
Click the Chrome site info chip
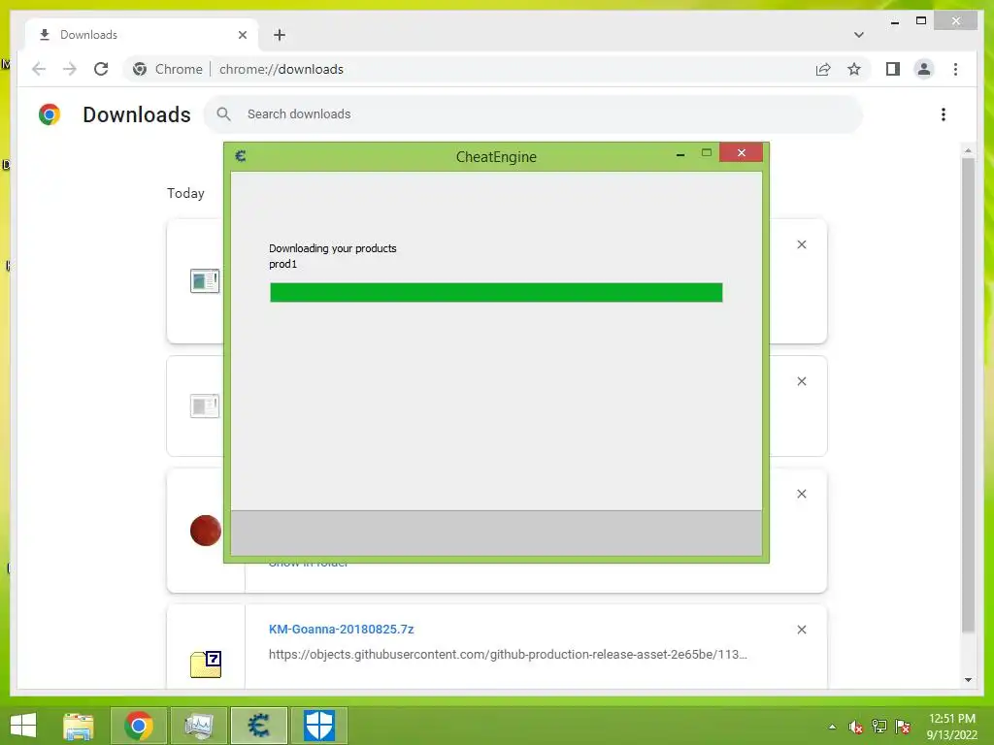(x=168, y=69)
